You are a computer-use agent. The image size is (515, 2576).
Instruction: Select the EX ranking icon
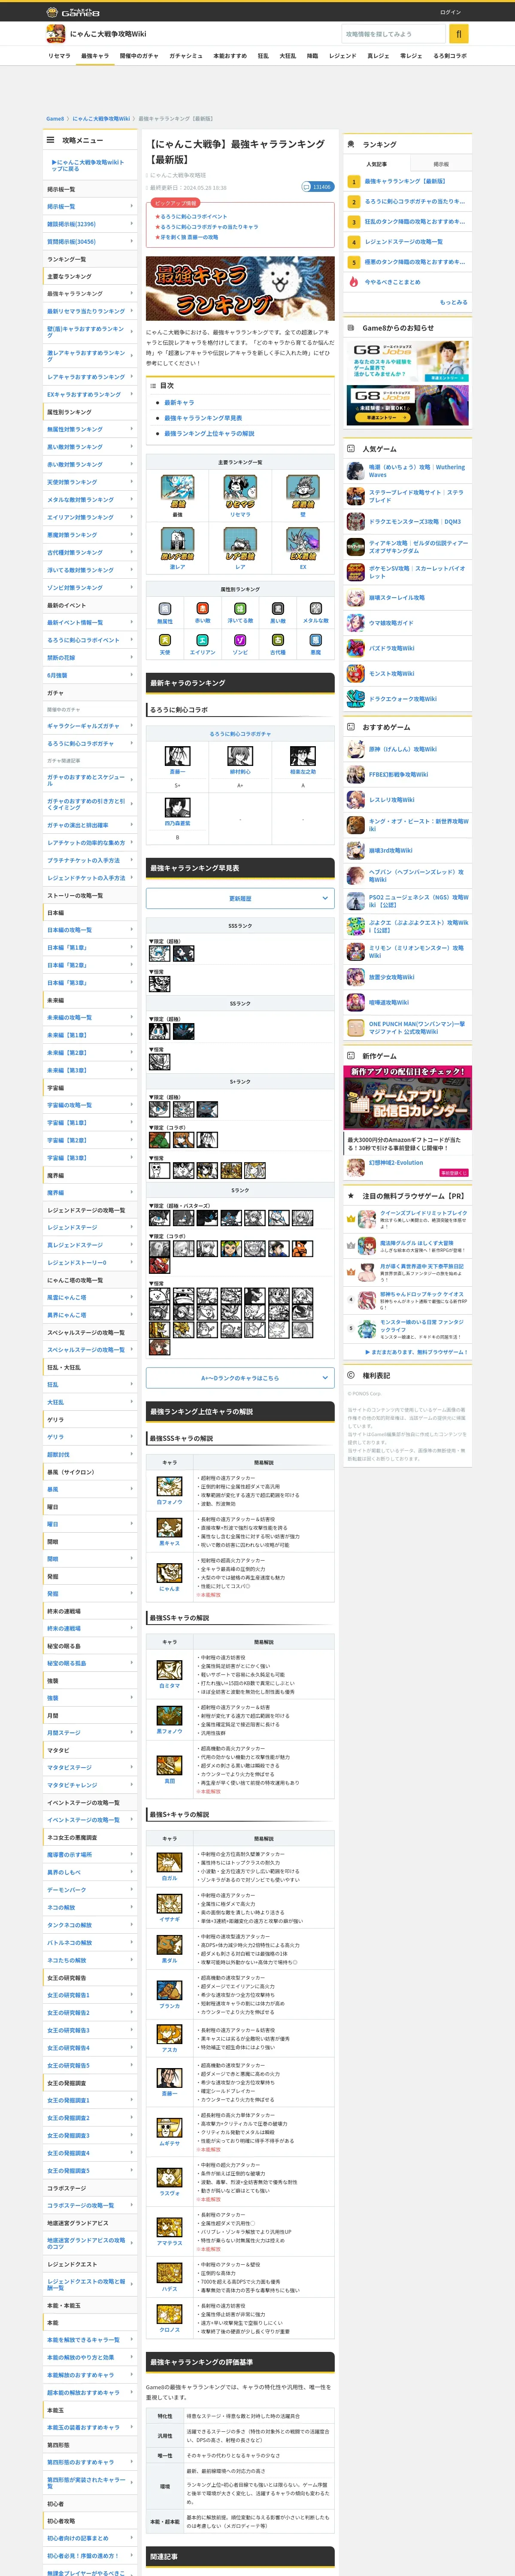pyautogui.click(x=303, y=543)
